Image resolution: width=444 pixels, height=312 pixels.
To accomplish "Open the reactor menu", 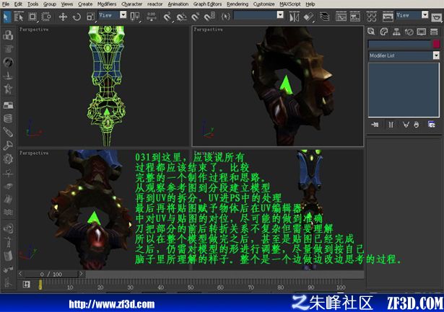I will click(155, 4).
